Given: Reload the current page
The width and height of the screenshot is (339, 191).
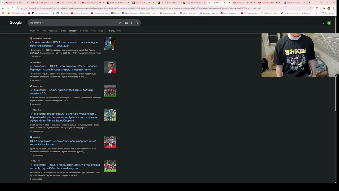Looking at the screenshot, I should (12, 8).
